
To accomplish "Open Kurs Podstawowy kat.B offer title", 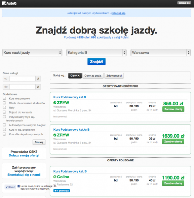I will pyautogui.click(x=69, y=97).
